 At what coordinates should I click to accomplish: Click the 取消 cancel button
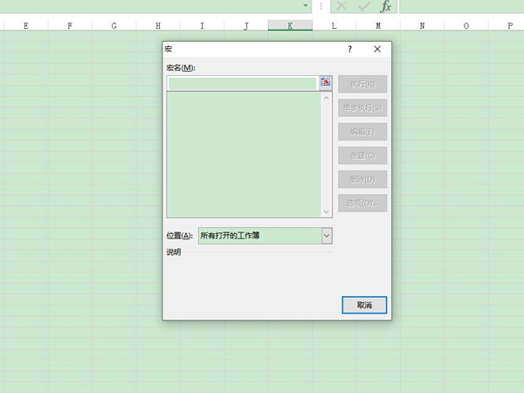pyautogui.click(x=363, y=305)
